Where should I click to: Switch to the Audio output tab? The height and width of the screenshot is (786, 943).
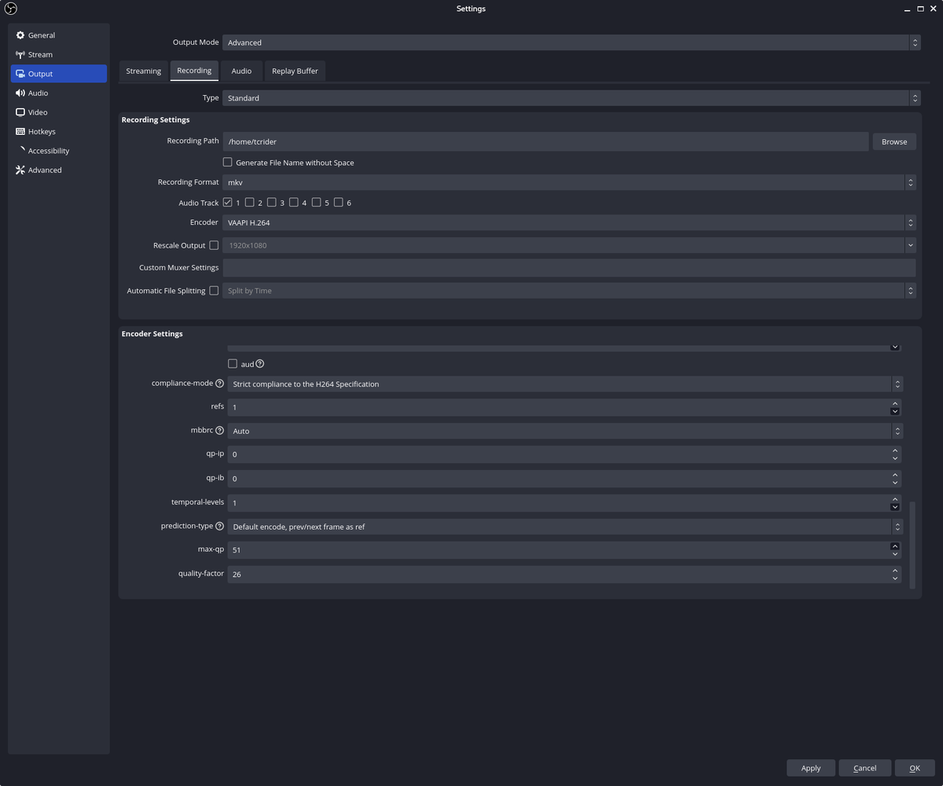241,71
